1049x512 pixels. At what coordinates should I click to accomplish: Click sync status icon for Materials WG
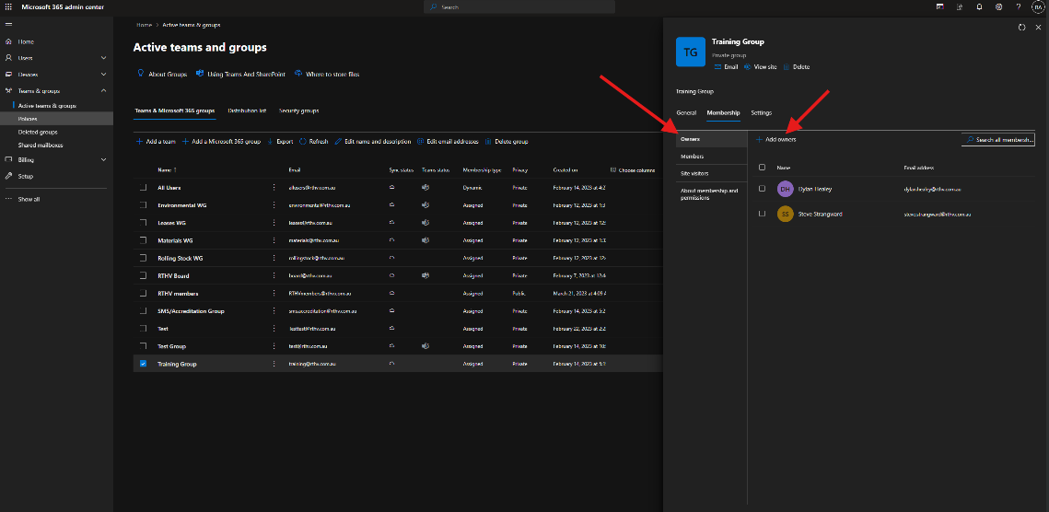pos(391,240)
